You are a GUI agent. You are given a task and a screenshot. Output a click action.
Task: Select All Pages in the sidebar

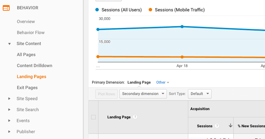click(x=26, y=55)
